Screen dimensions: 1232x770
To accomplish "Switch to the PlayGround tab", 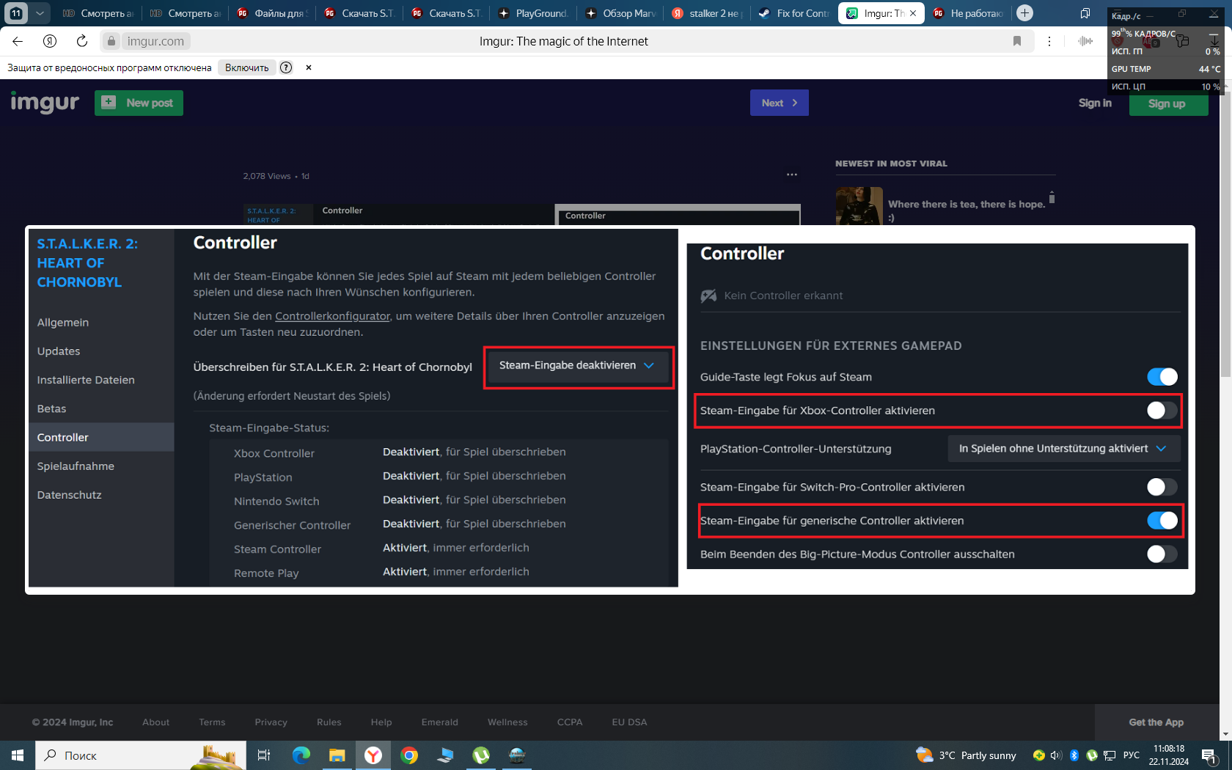I will pos(533,13).
